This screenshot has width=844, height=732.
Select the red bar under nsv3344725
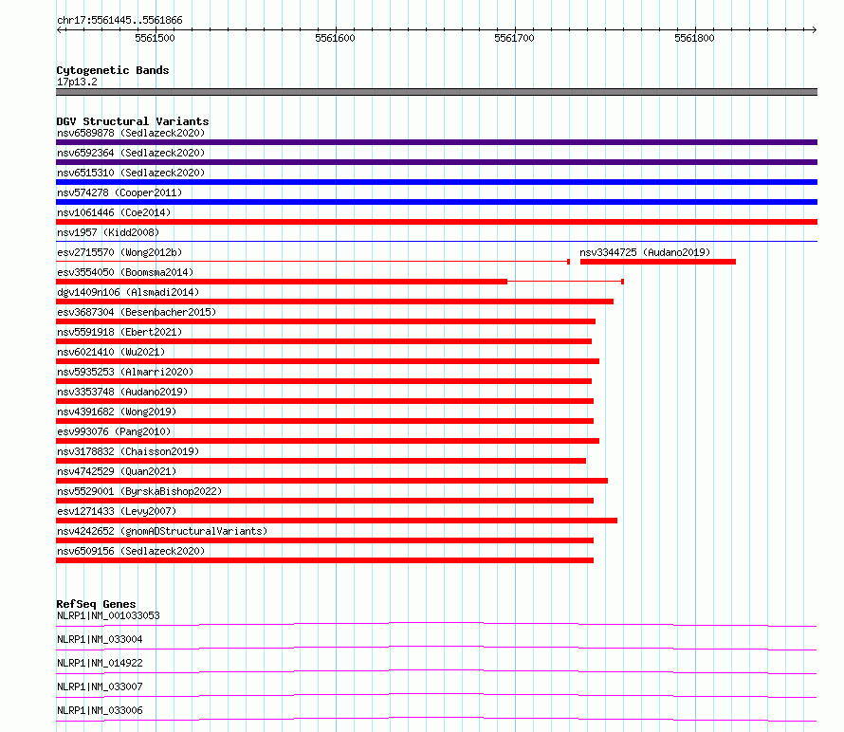click(658, 262)
